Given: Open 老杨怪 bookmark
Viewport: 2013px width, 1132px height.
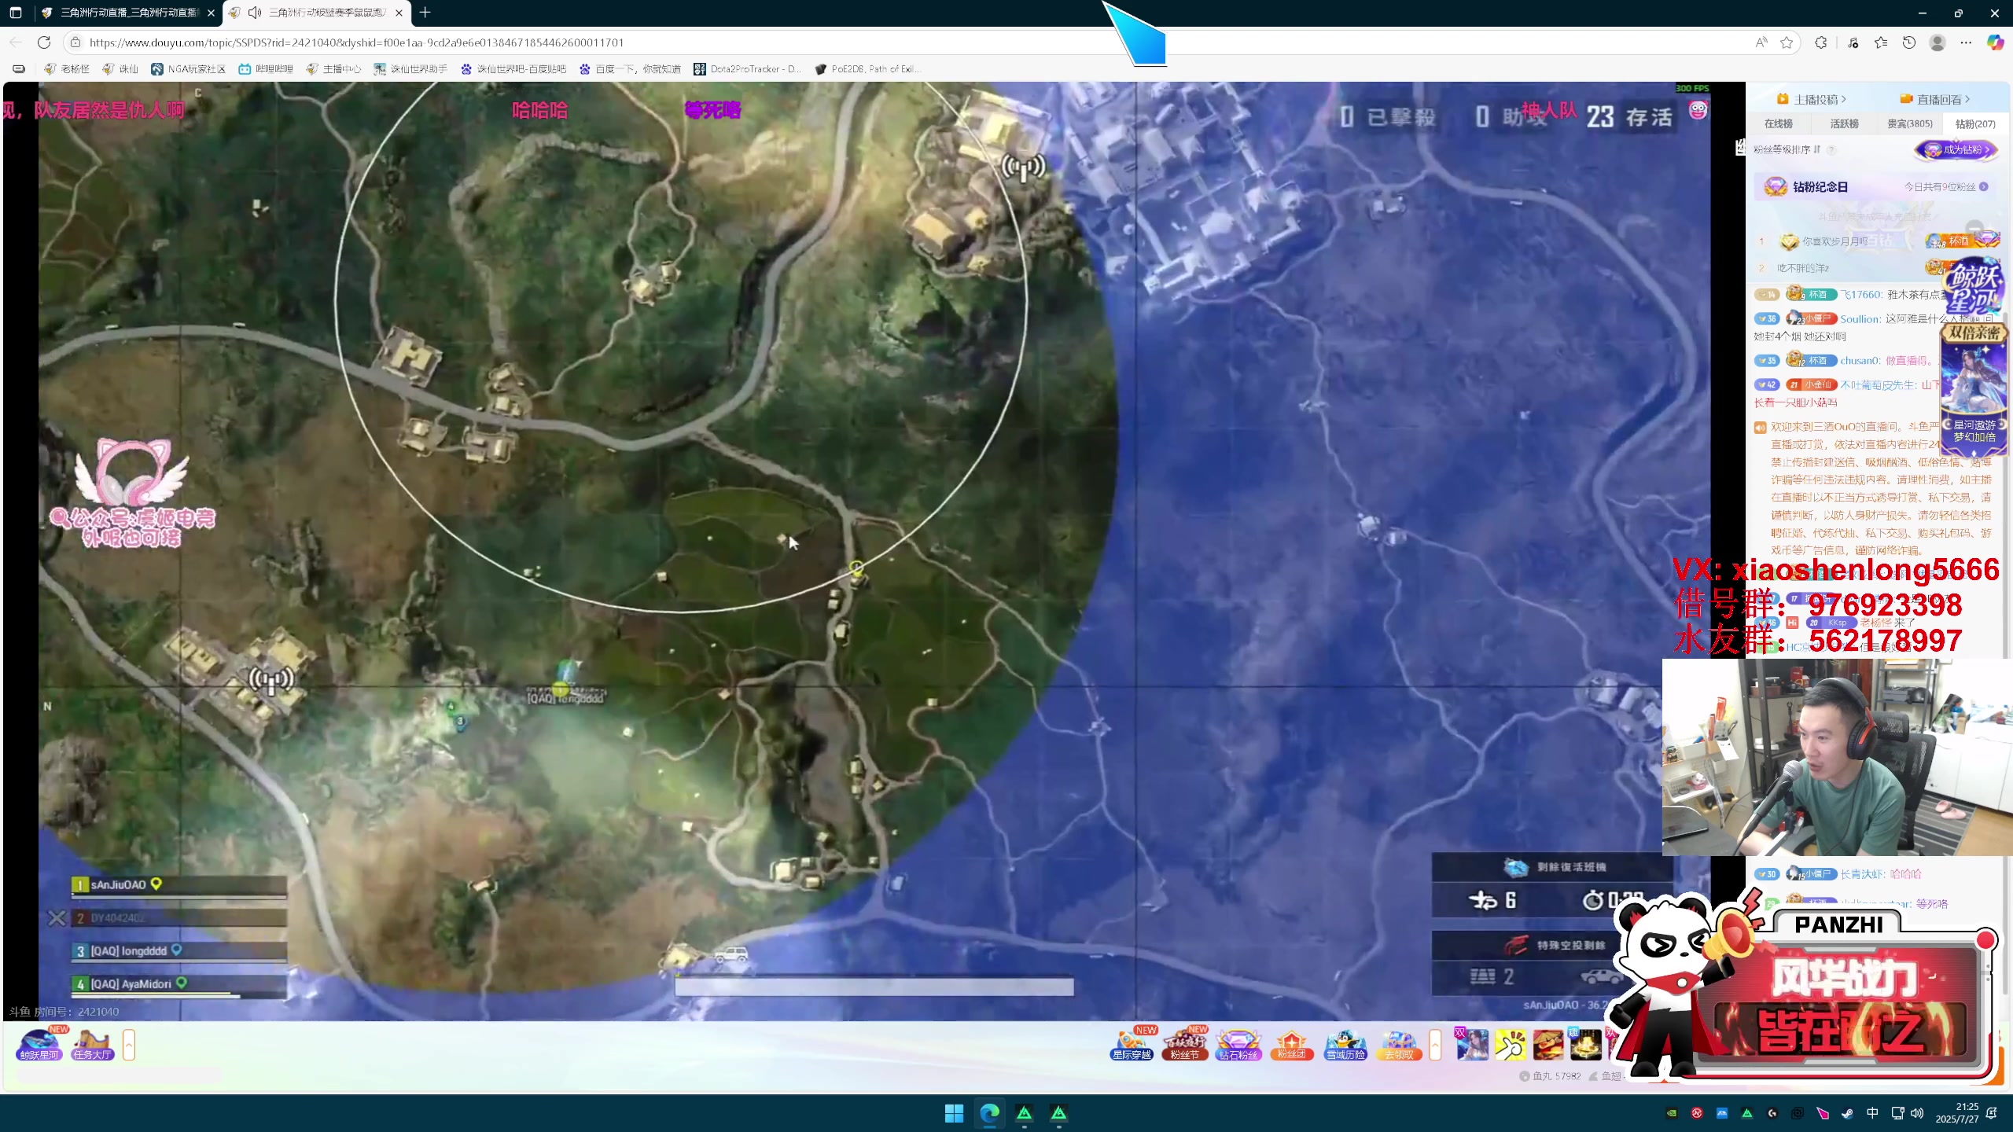Looking at the screenshot, I should 67,69.
